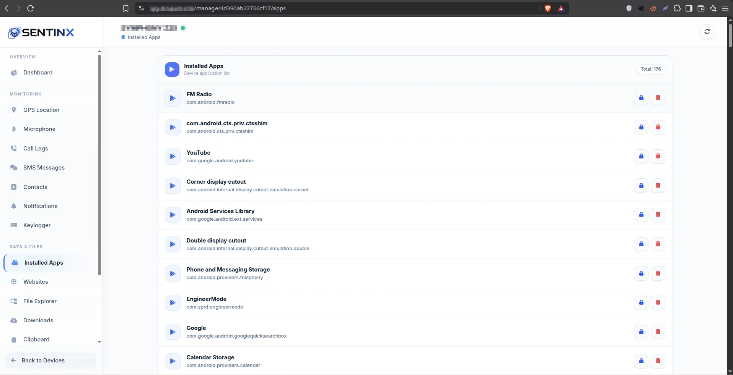Go back in the browser

pos(7,8)
